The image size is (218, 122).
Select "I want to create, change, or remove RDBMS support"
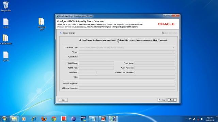118,40
